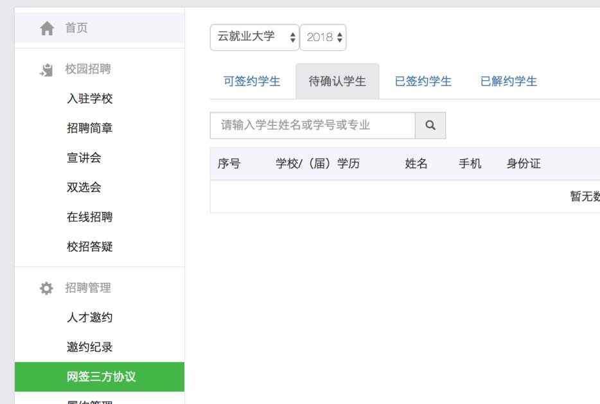Viewport: 600px width, 404px height.
Task: Switch to 可签约学生 tab
Action: 252,82
